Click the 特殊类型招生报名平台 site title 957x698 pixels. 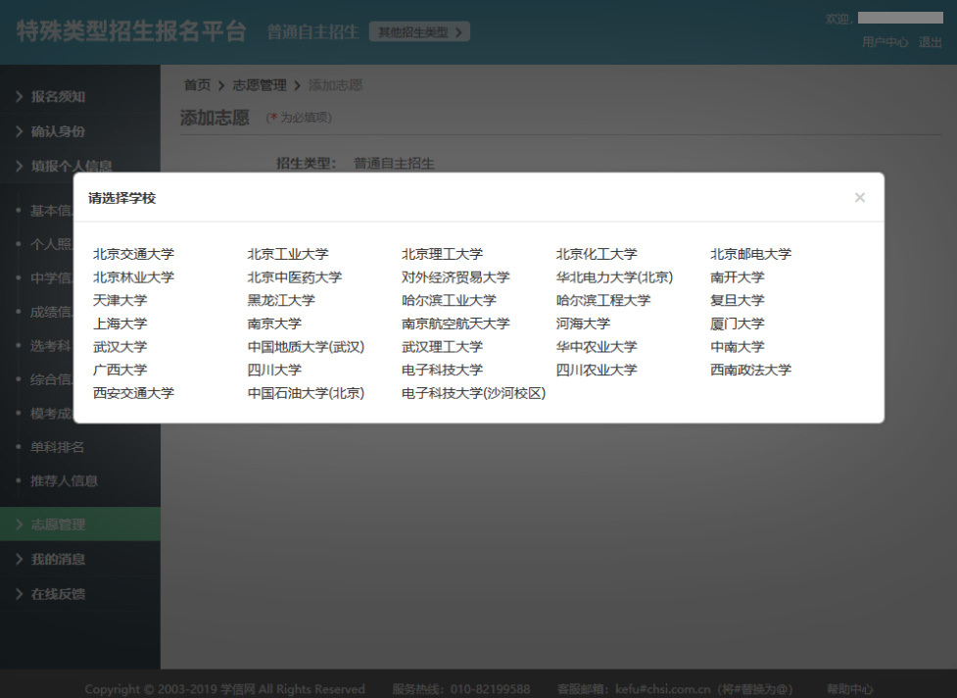[131, 31]
